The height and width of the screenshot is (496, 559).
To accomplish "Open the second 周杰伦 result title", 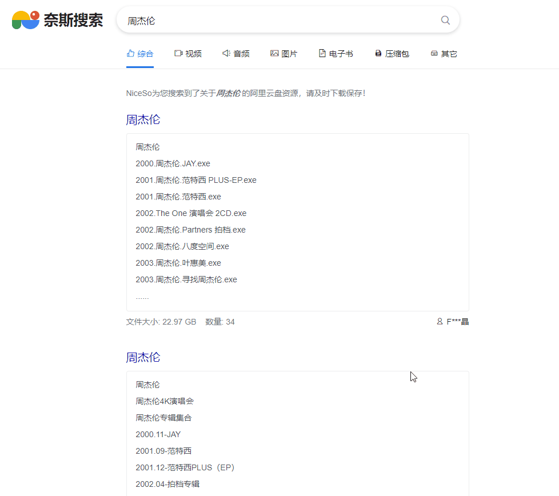I will coord(143,357).
